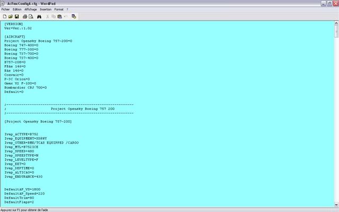Print the document using the printer icon
The image size is (339, 212).
point(25,16)
